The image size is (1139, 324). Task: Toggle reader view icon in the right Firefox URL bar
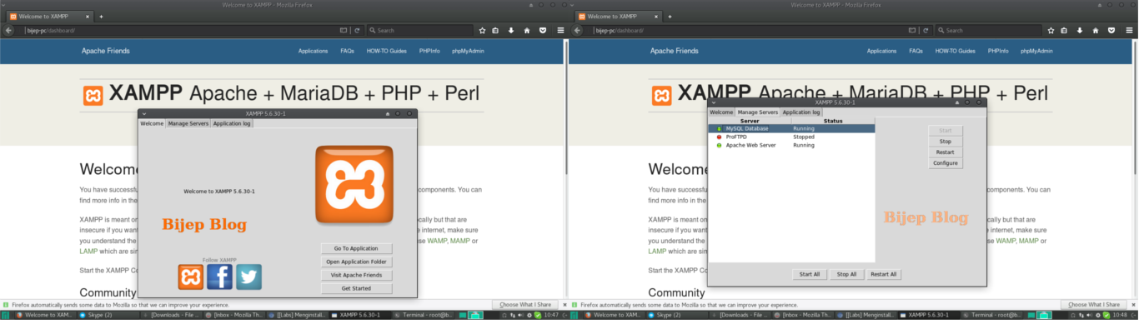coord(911,30)
